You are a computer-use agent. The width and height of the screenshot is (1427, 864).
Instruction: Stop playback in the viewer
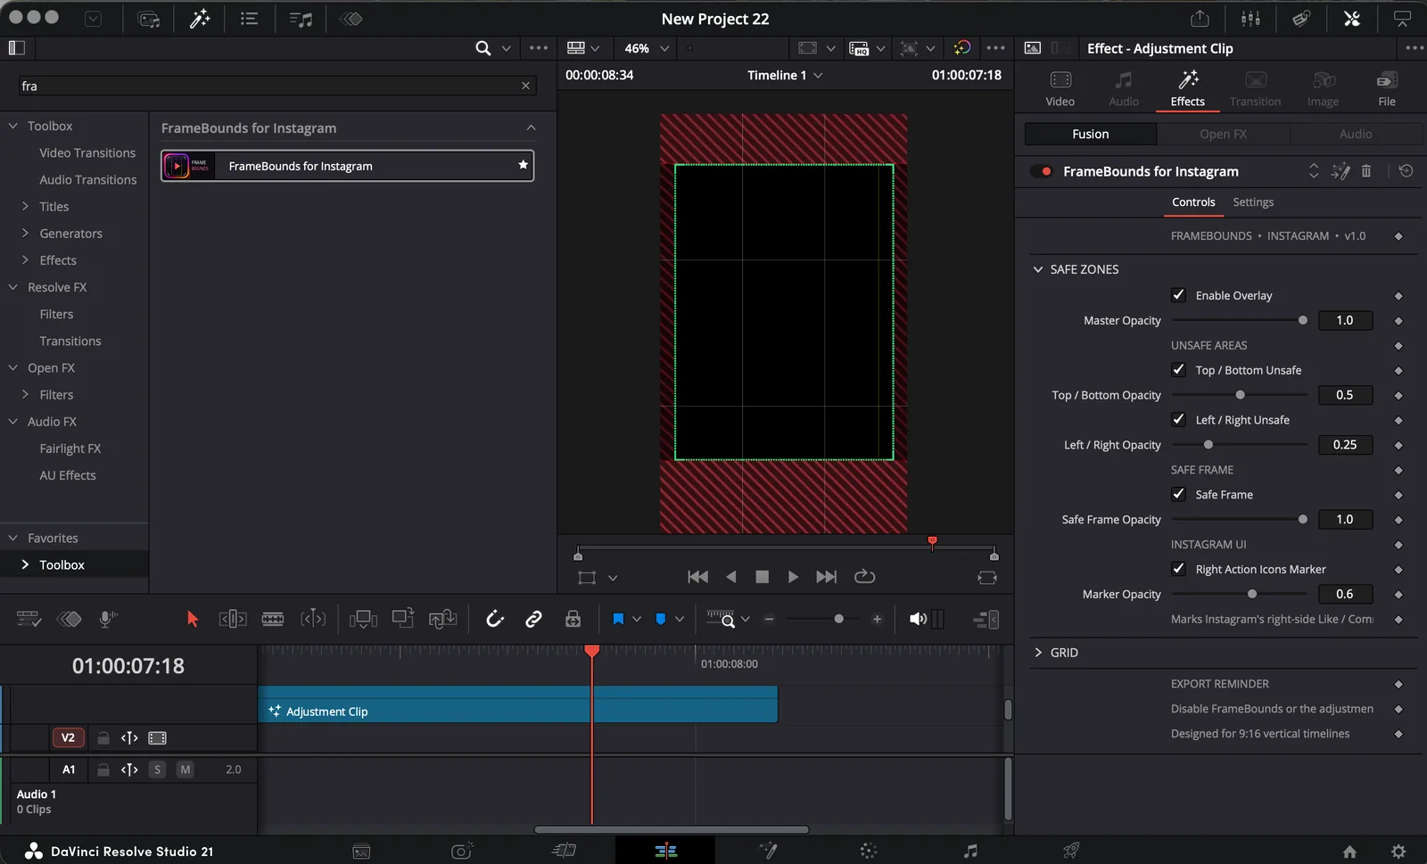[x=762, y=577]
